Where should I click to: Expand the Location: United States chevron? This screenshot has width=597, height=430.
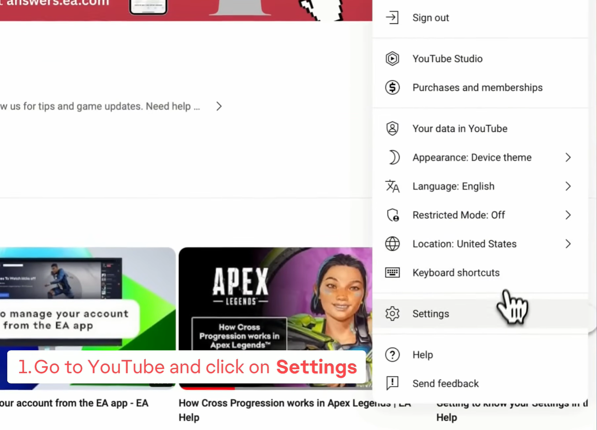coord(568,244)
